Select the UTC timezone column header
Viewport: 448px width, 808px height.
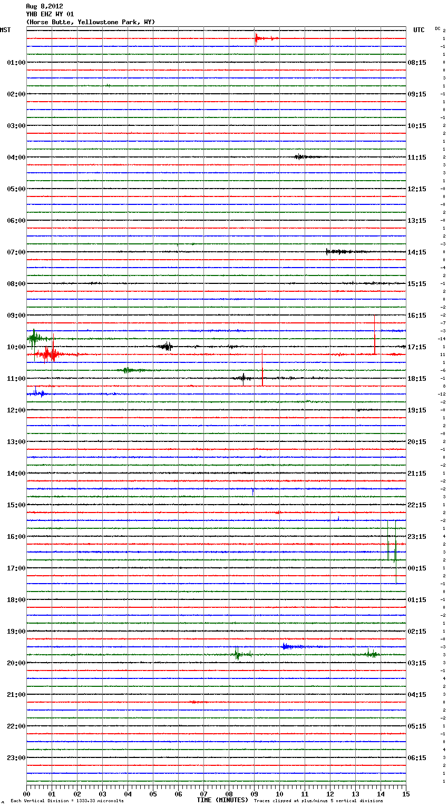[419, 30]
